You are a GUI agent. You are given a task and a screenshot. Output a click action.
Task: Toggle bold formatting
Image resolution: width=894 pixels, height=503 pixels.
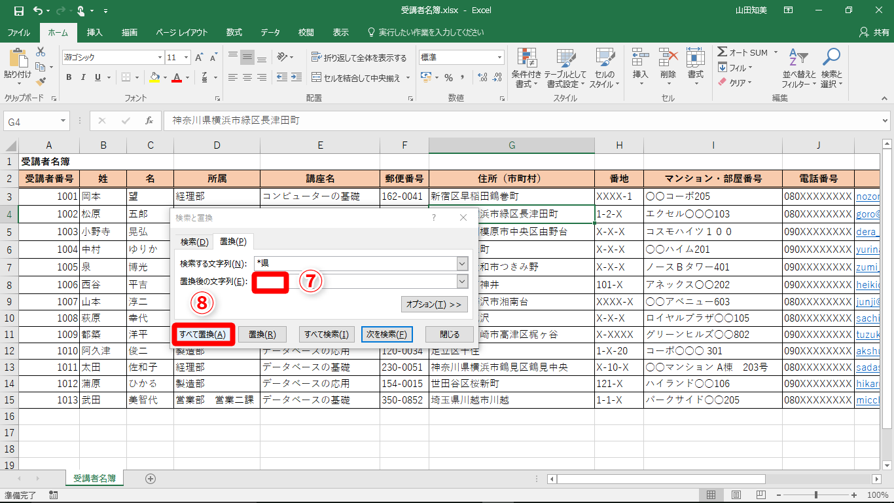(69, 77)
